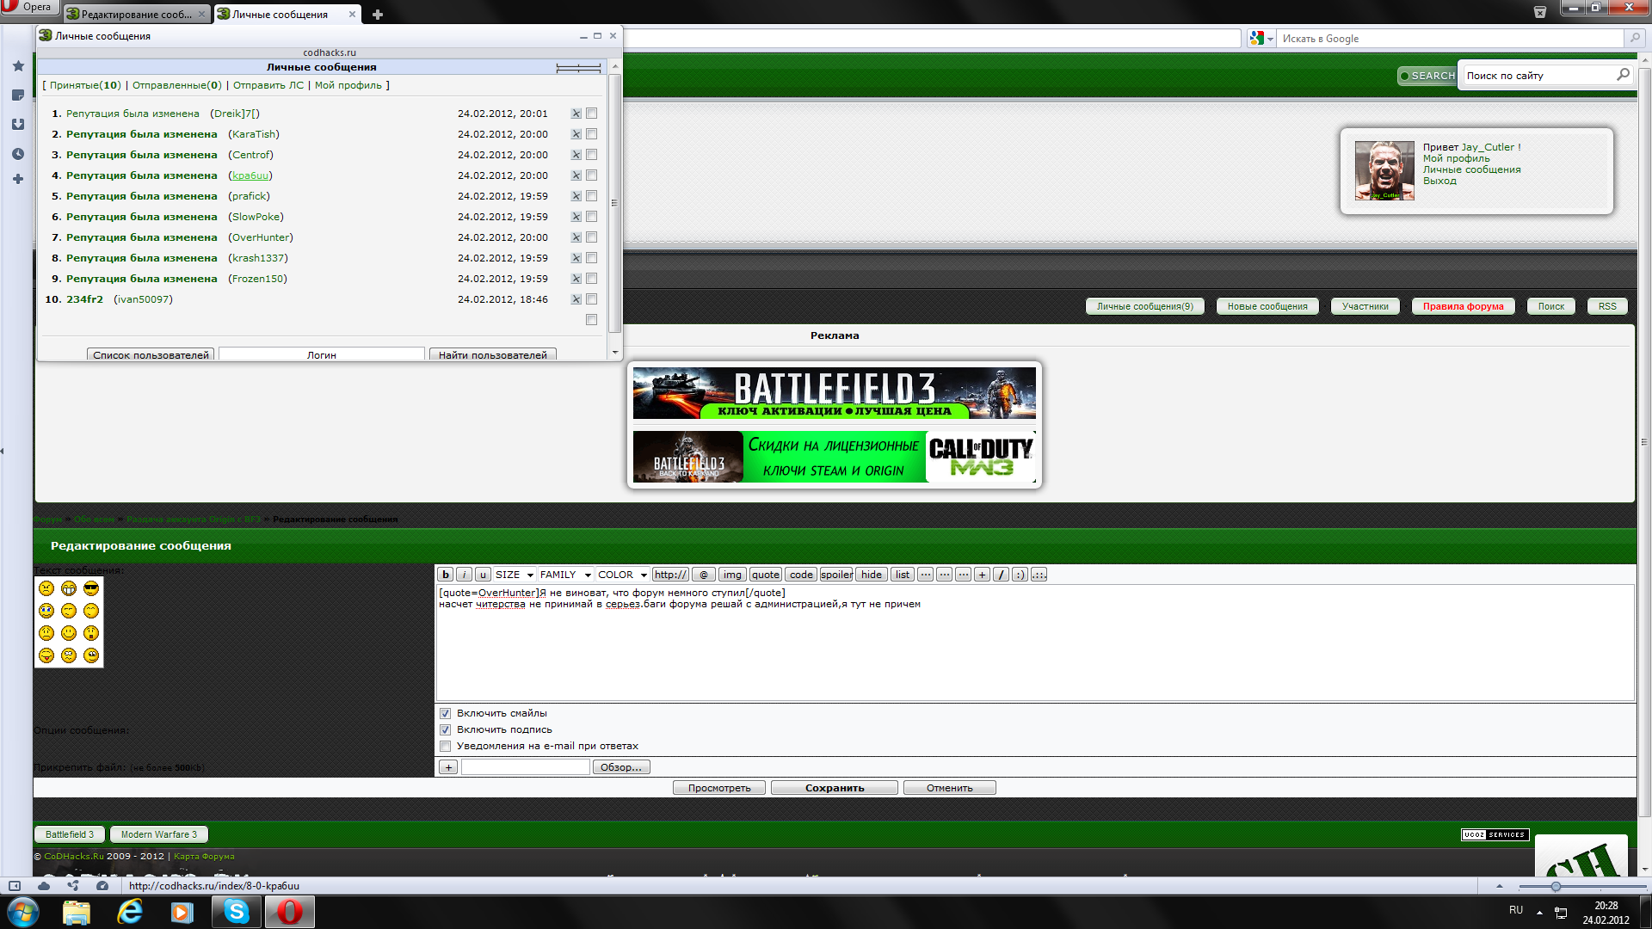
Task: Tick the checkbox for the Frozen150 message
Action: click(592, 279)
